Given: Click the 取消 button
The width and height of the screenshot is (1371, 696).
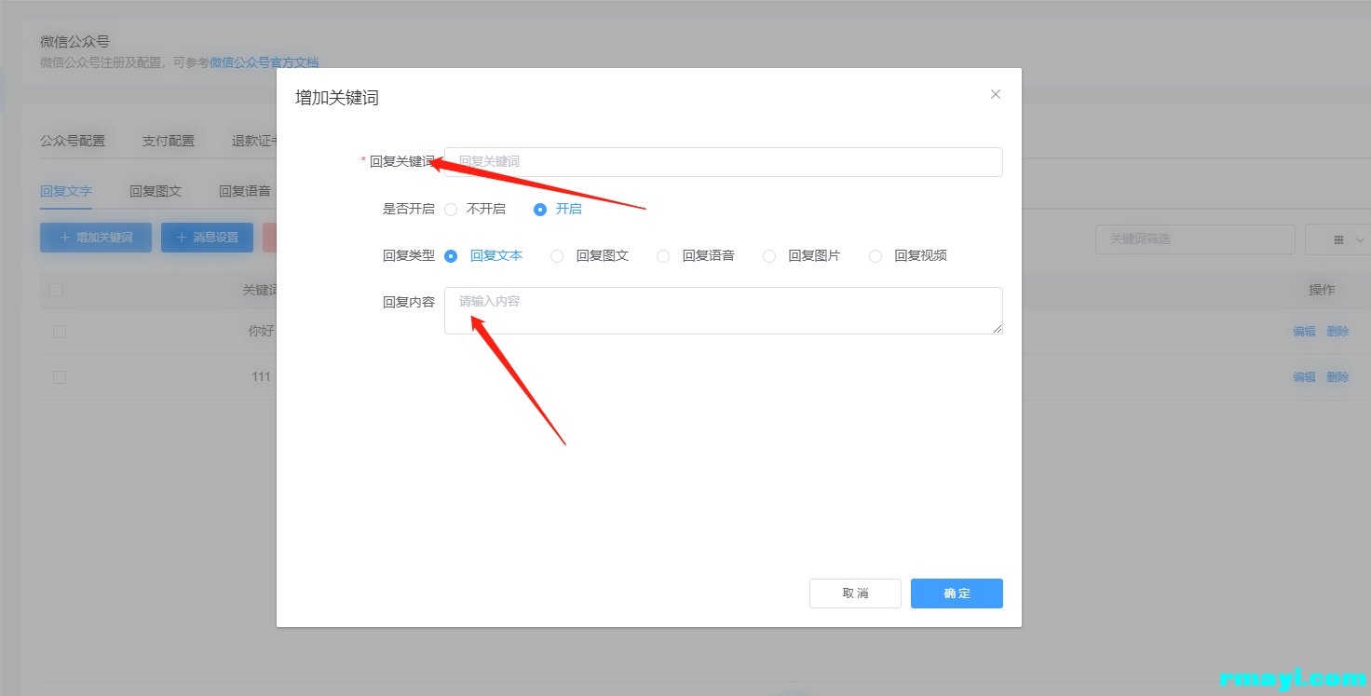Looking at the screenshot, I should coord(855,594).
